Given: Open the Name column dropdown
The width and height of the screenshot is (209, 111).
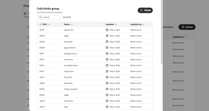Looking at the screenshot, I should tap(72, 24).
